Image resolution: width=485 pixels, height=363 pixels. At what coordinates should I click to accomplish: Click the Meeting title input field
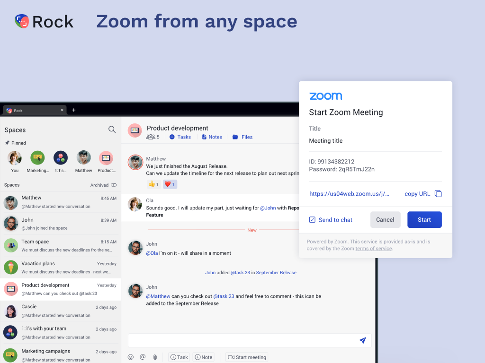coord(375,141)
